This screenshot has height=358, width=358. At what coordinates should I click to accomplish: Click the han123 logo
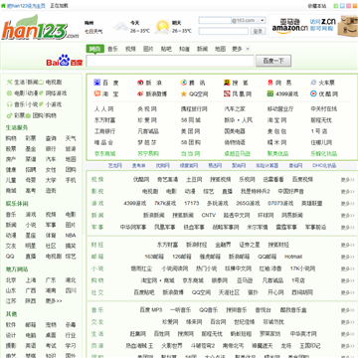pos(40,27)
